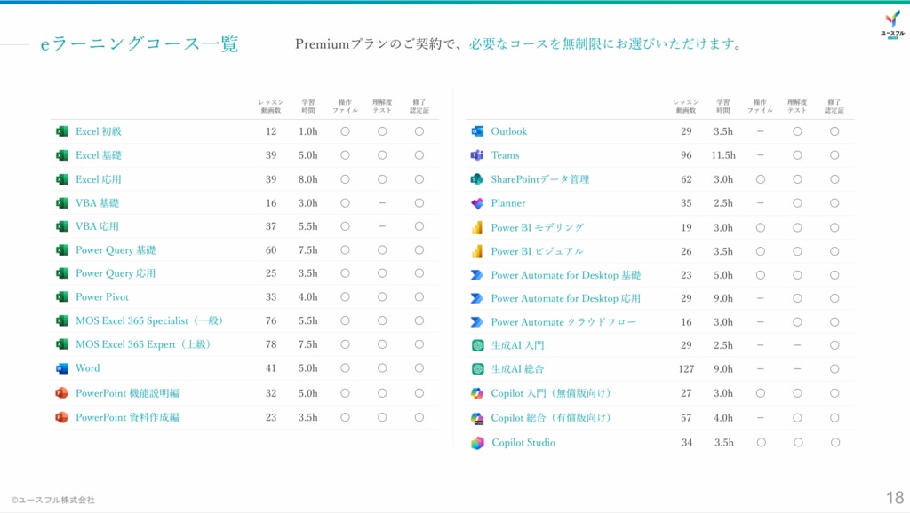Screen dimensions: 910x513
Task: Select the 操作ファイル circle for Excel 初級
Action: pos(345,131)
